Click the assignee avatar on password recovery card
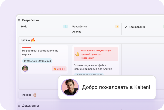Screen dimensions: 164x110 click(x=25, y=69)
